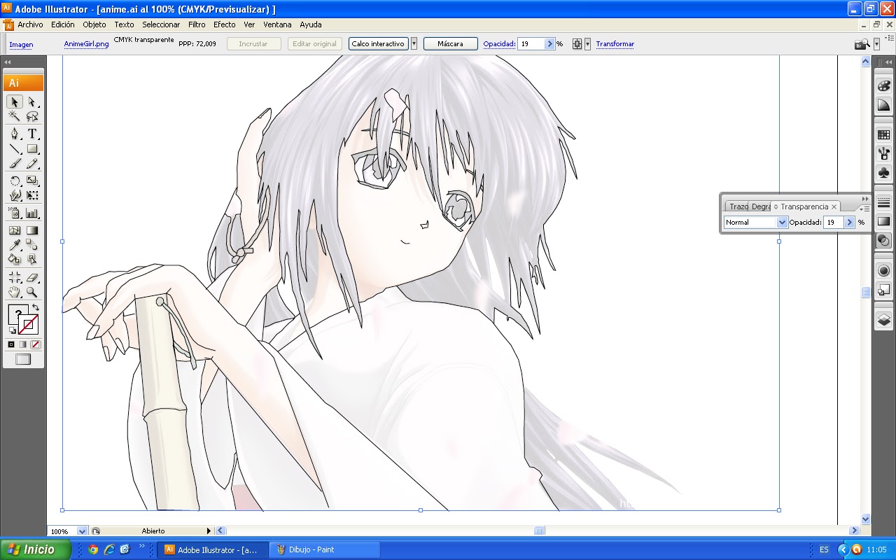Screen dimensions: 896x560
Task: Select the Live Paint Bucket tool
Action: pyautogui.click(x=15, y=259)
